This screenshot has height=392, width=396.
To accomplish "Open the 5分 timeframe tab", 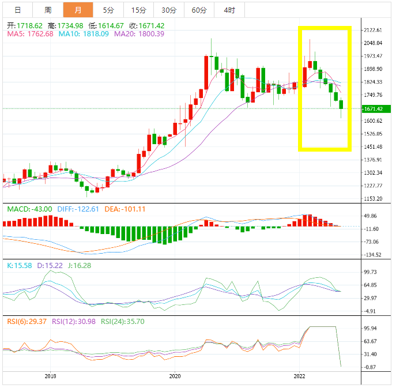I will [x=108, y=10].
